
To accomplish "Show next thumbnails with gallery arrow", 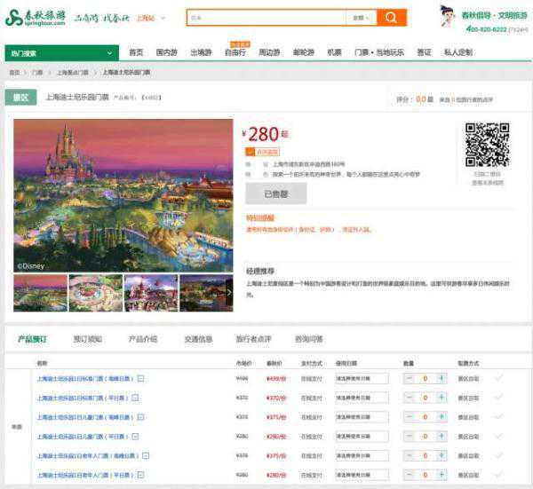I will [x=229, y=294].
